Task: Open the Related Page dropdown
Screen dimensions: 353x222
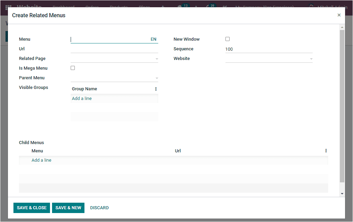Action: click(x=157, y=58)
